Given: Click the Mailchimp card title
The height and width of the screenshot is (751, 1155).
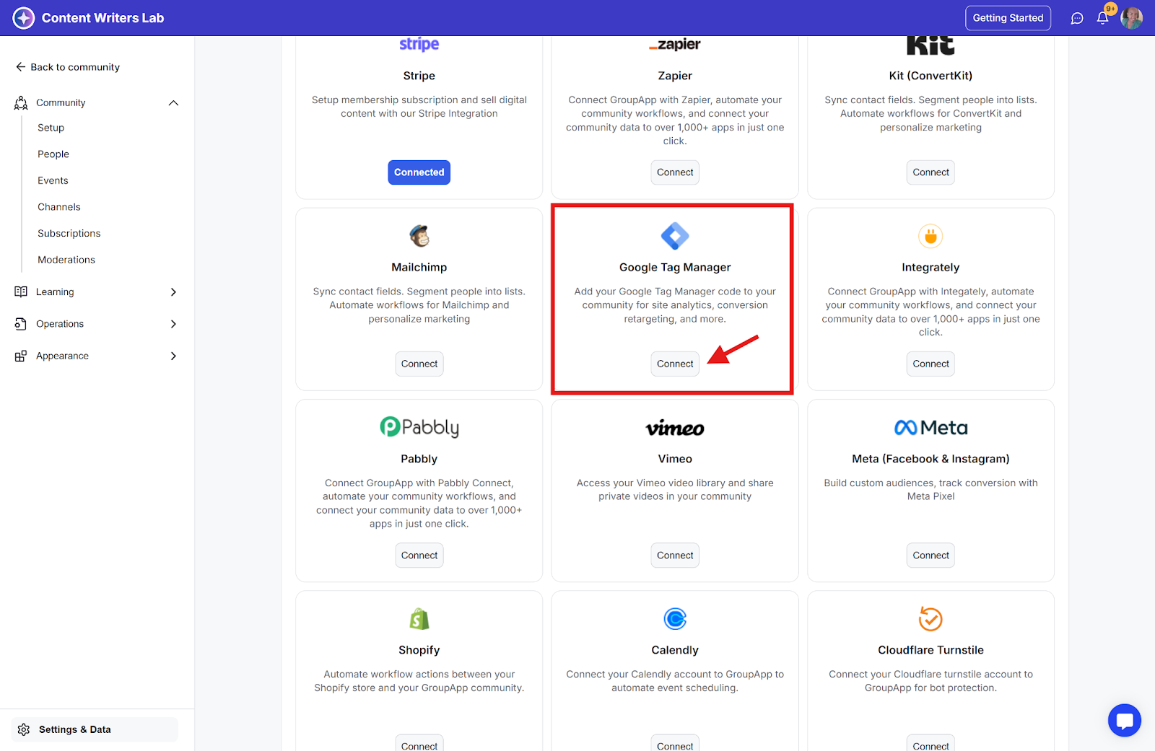Looking at the screenshot, I should click(x=419, y=268).
